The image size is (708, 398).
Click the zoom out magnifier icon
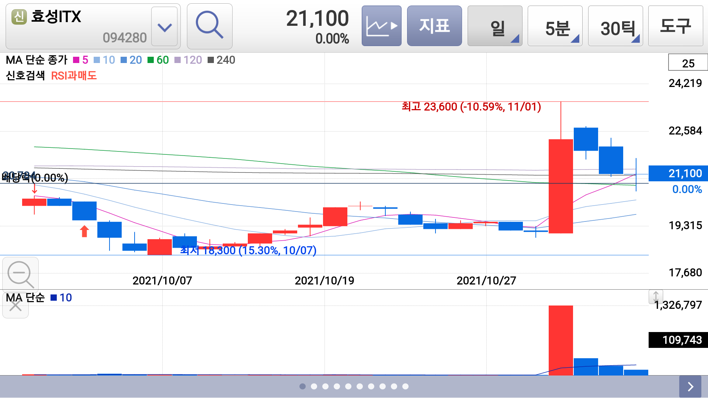click(x=20, y=274)
